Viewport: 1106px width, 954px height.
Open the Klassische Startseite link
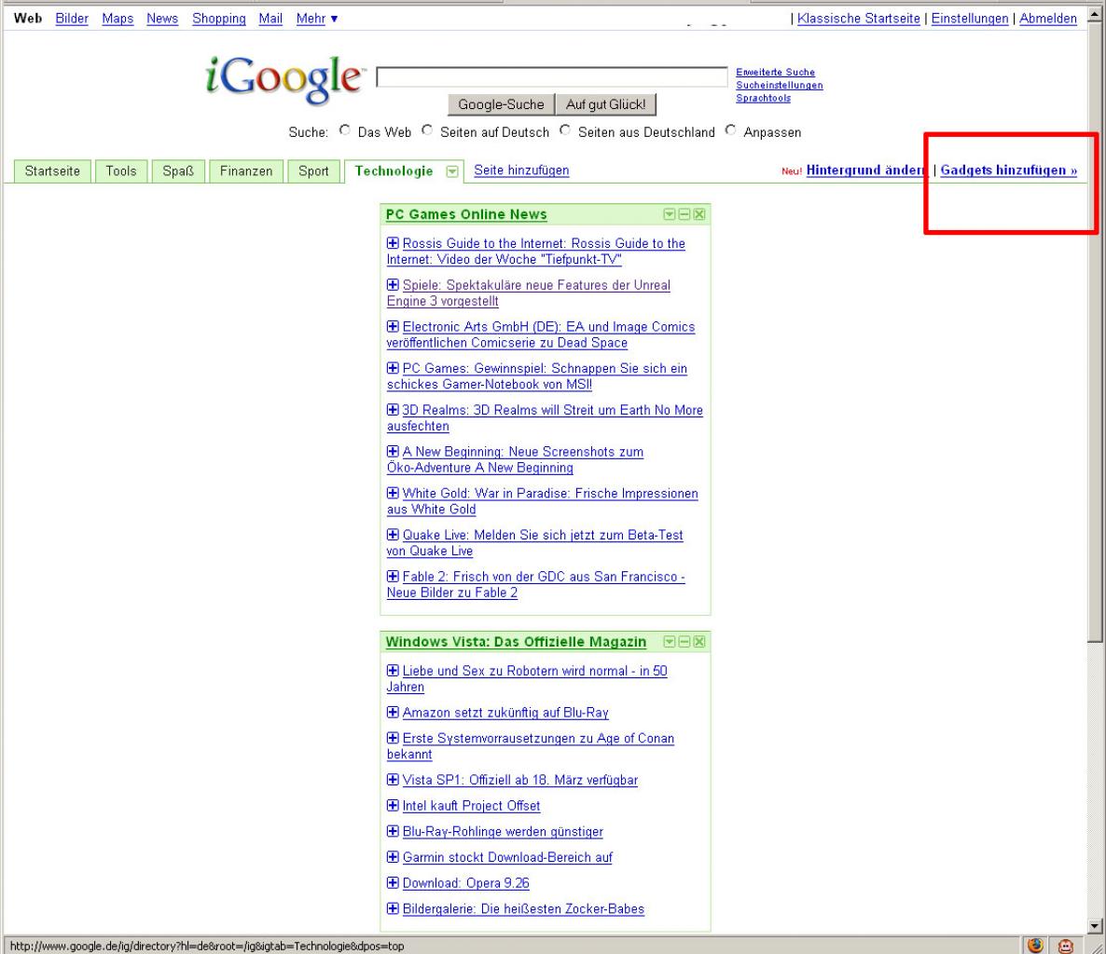pyautogui.click(x=859, y=19)
